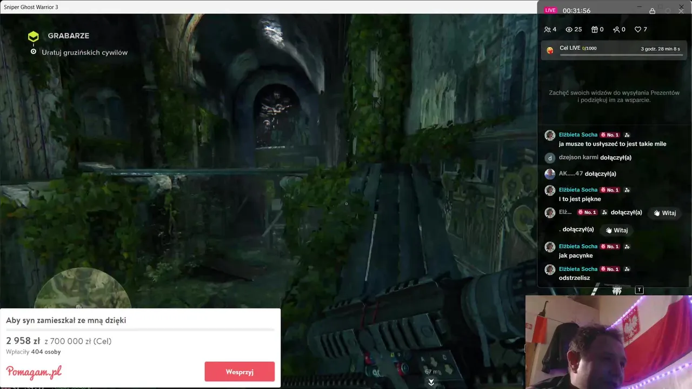Screen dimensions: 692x389
Task: Click the fundraiser progress bar on Pomagam widget
Action: tap(140, 330)
